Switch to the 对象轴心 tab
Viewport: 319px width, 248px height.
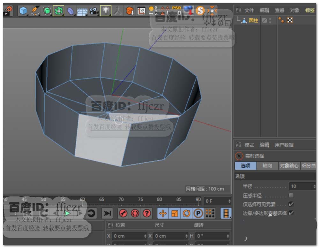click(289, 166)
